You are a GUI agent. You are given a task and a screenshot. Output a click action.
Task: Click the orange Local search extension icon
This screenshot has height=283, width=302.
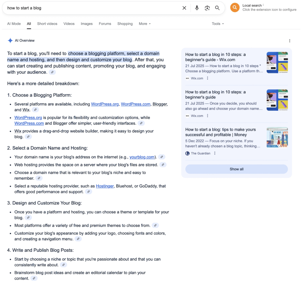point(234,7)
